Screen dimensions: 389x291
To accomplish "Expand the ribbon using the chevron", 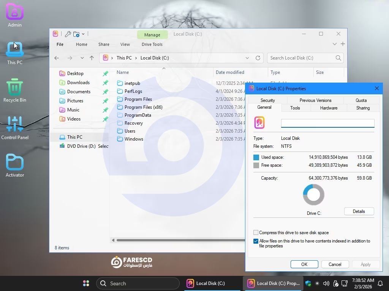I will point(334,44).
